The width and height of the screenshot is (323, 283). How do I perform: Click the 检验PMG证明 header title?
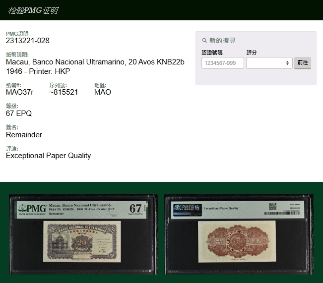33,10
